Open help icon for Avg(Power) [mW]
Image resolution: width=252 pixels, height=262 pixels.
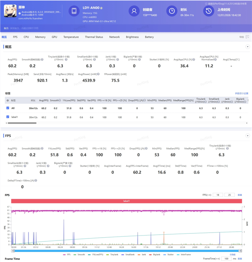tap(98, 74)
